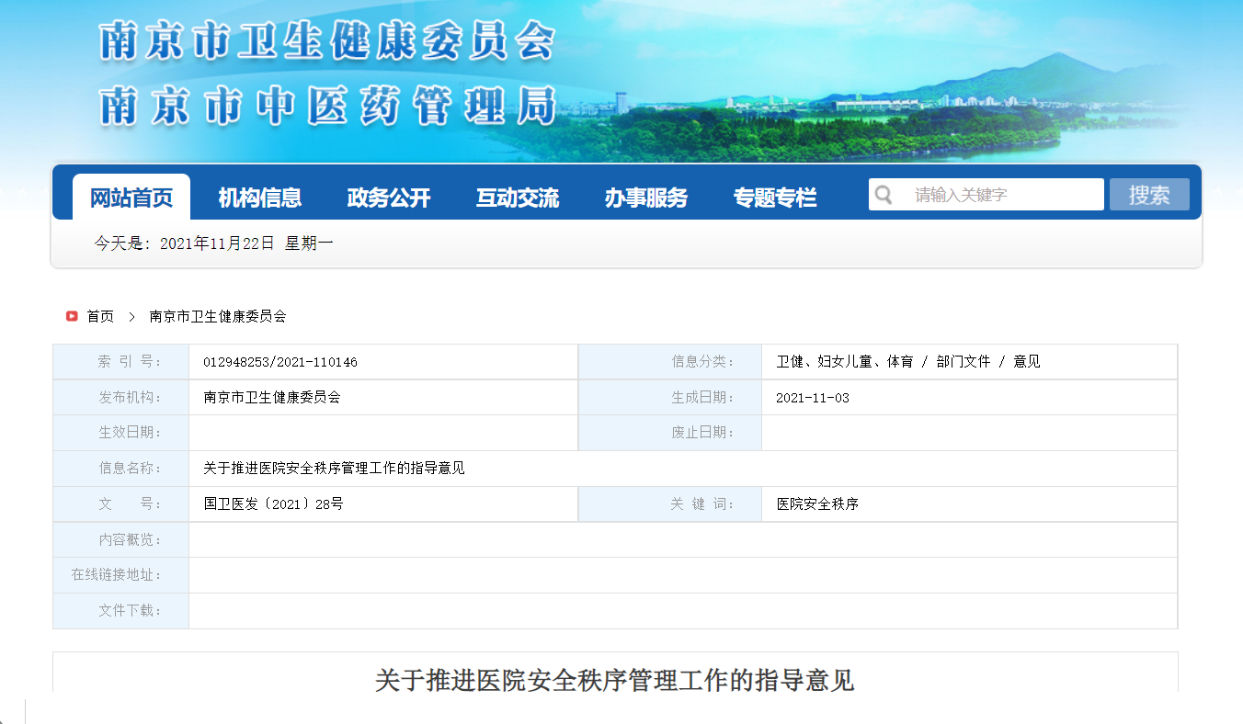The image size is (1243, 724).
Task: Click the 废止日期 label cell
Action: coord(670,433)
